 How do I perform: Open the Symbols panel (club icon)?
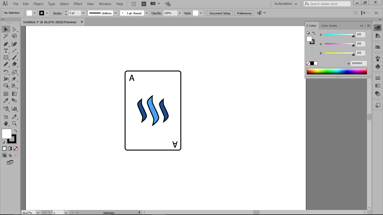point(378,67)
